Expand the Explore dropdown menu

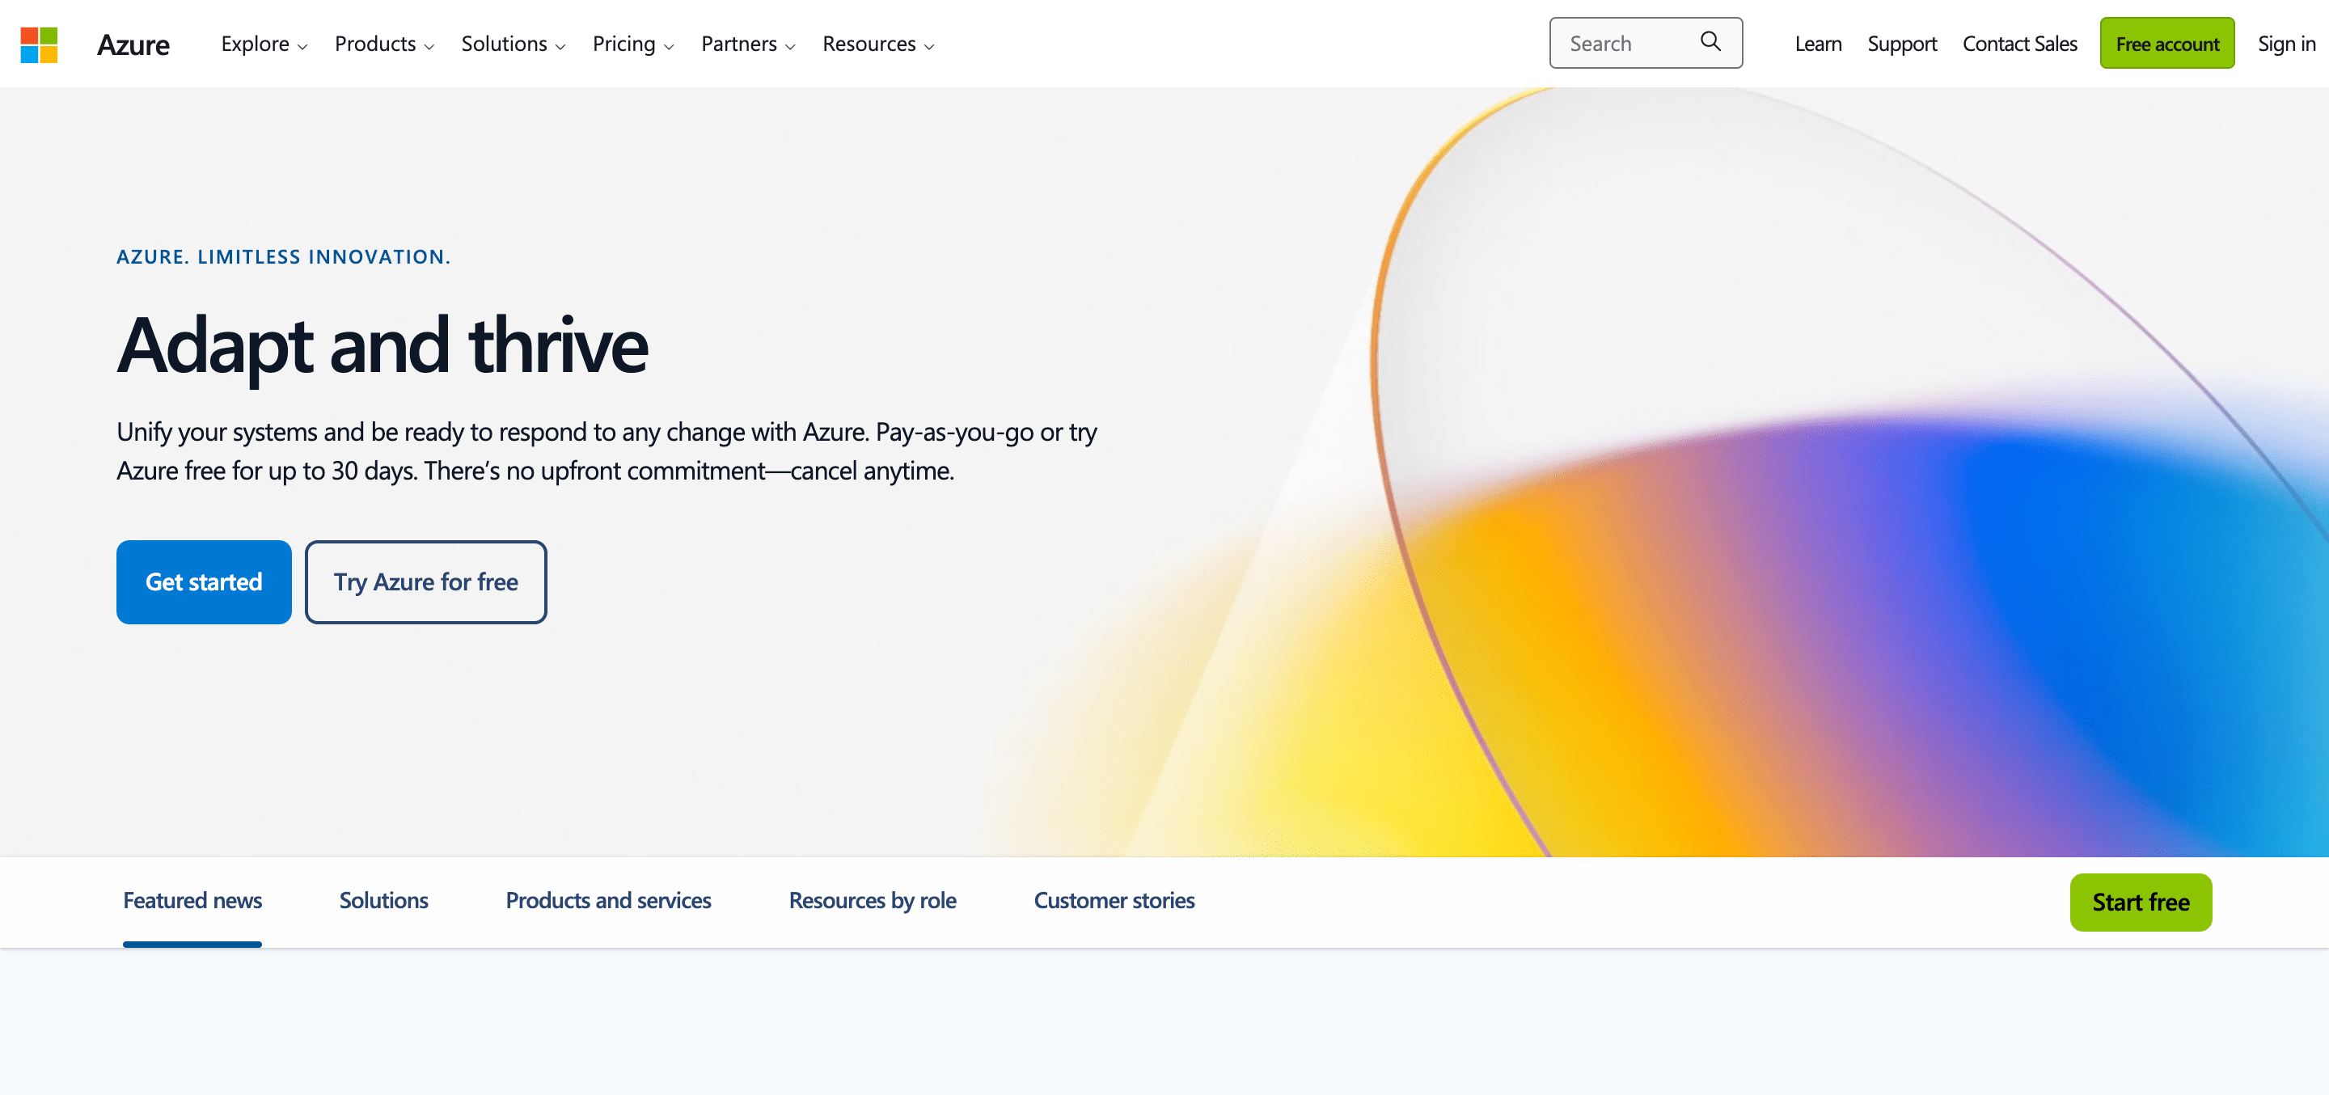264,44
